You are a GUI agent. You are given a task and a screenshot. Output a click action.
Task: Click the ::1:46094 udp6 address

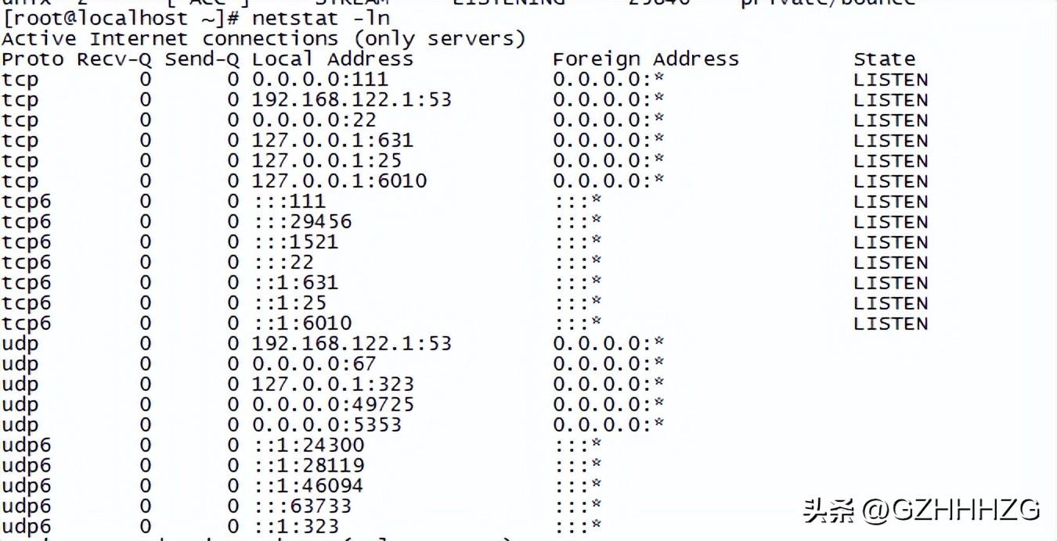click(x=308, y=486)
